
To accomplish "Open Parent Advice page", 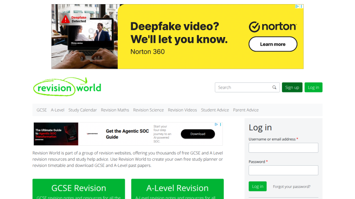I will 246,110.
